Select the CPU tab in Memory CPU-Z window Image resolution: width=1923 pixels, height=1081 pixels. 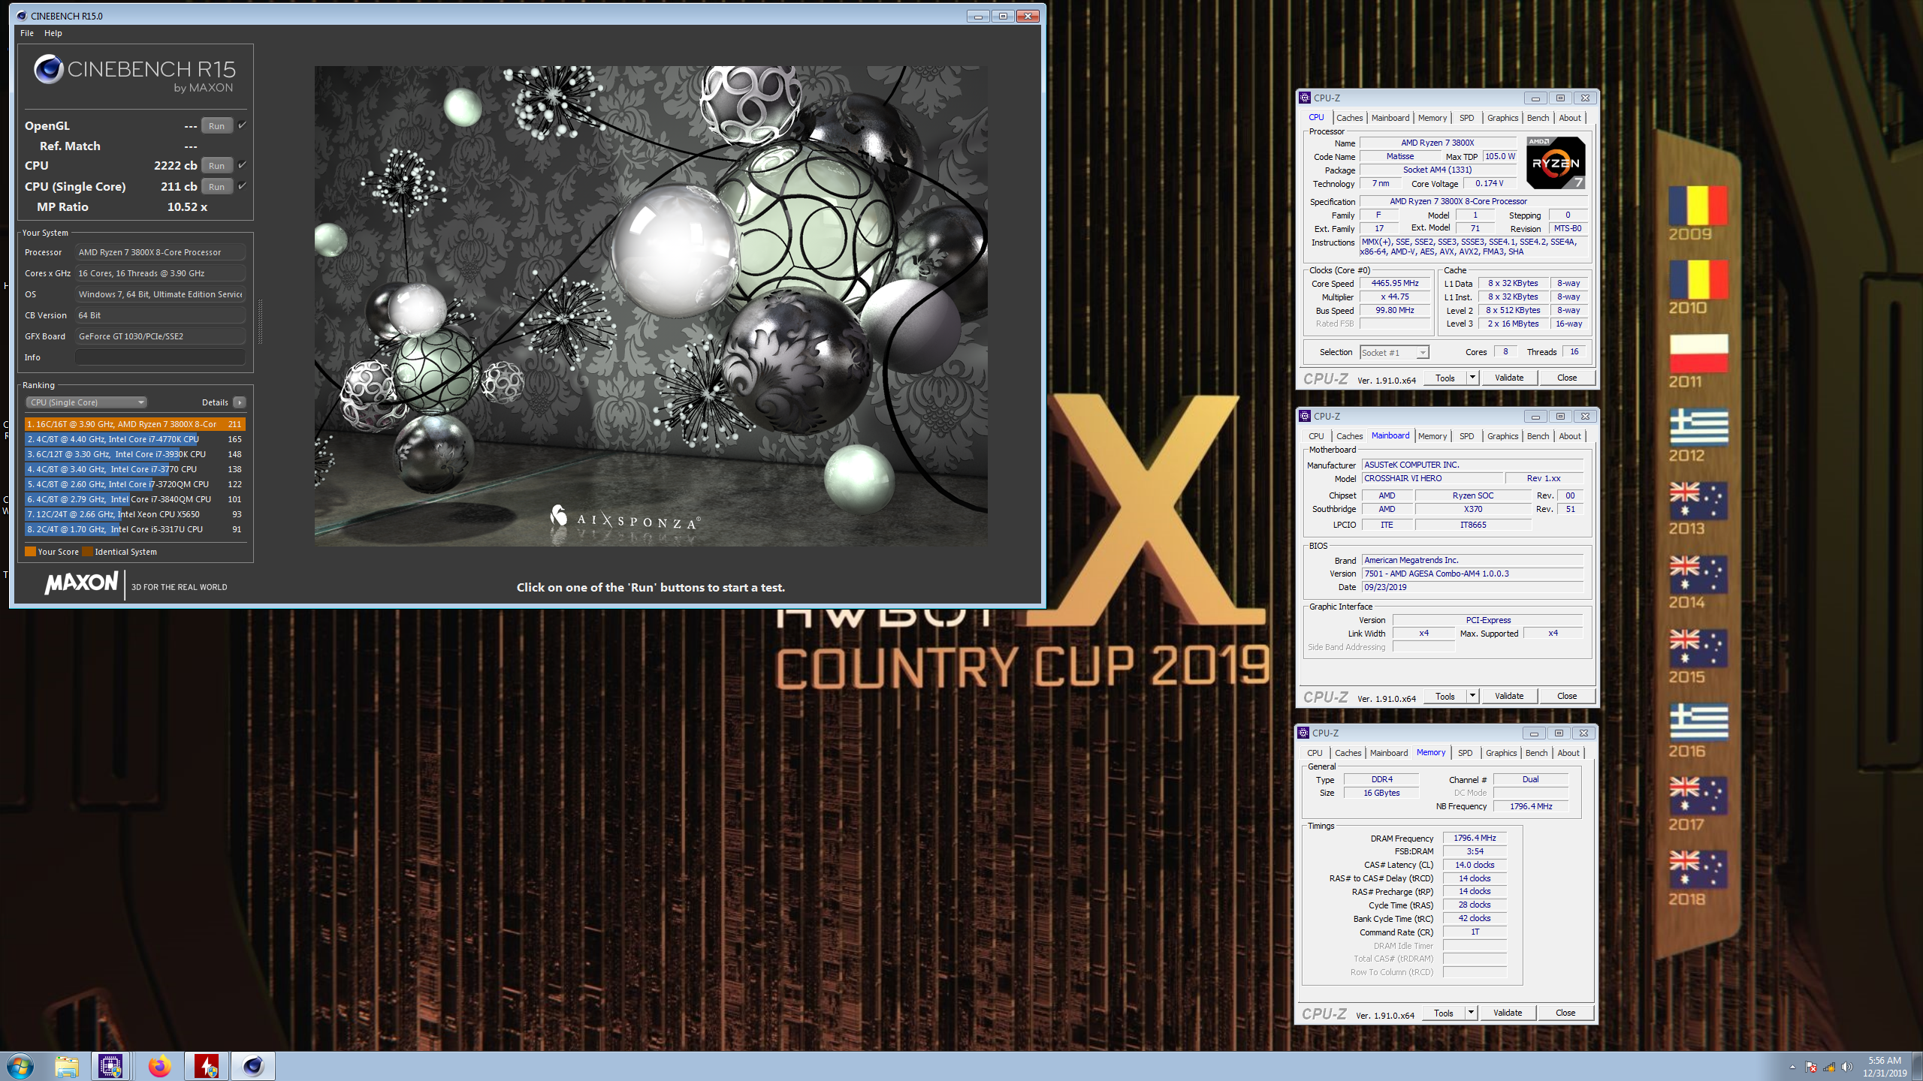click(1315, 753)
